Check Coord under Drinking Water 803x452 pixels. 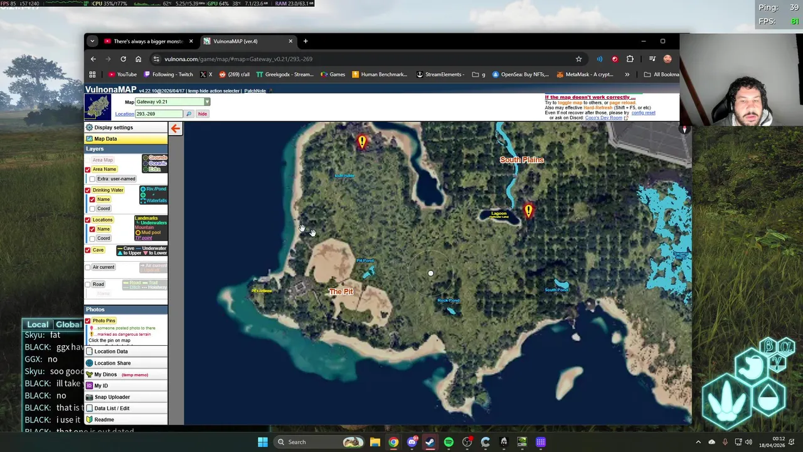tap(92, 208)
